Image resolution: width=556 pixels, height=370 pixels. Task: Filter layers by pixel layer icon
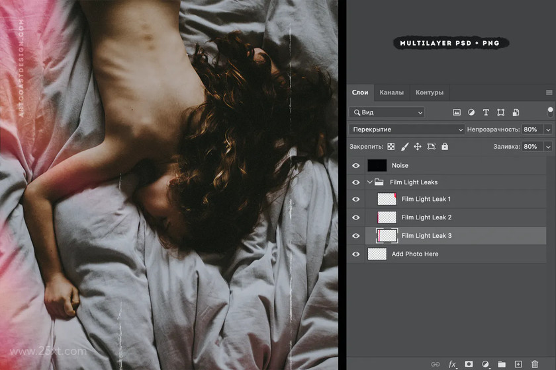[457, 112]
